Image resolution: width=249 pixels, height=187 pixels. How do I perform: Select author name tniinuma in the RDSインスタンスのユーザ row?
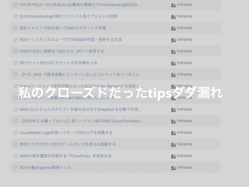tap(185, 39)
